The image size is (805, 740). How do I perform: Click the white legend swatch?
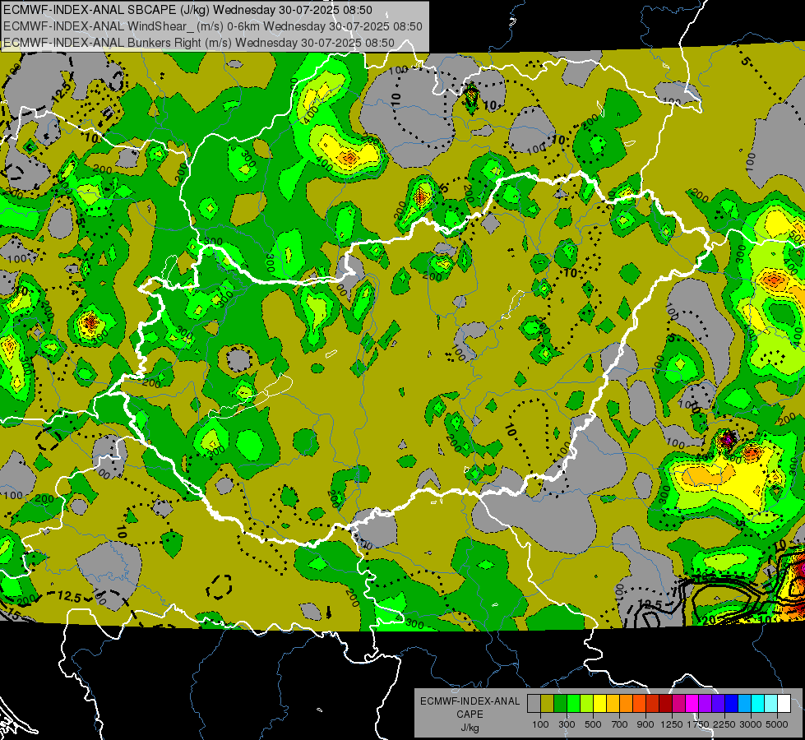784,704
